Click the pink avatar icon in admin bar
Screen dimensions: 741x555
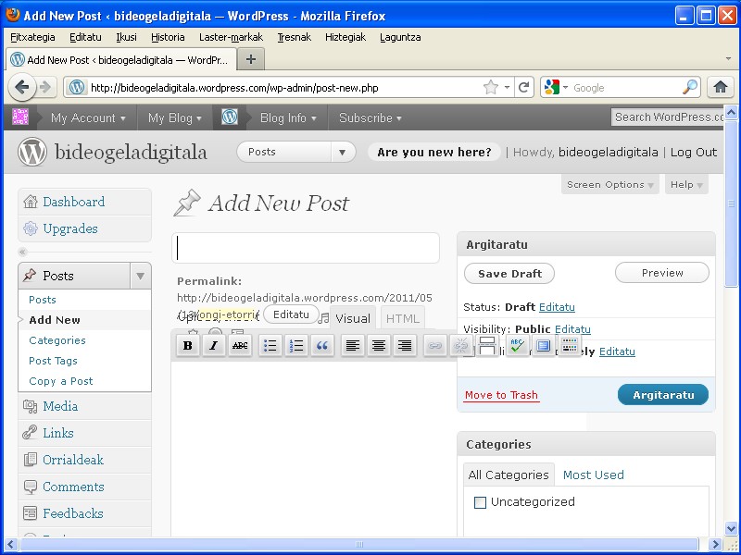20,117
